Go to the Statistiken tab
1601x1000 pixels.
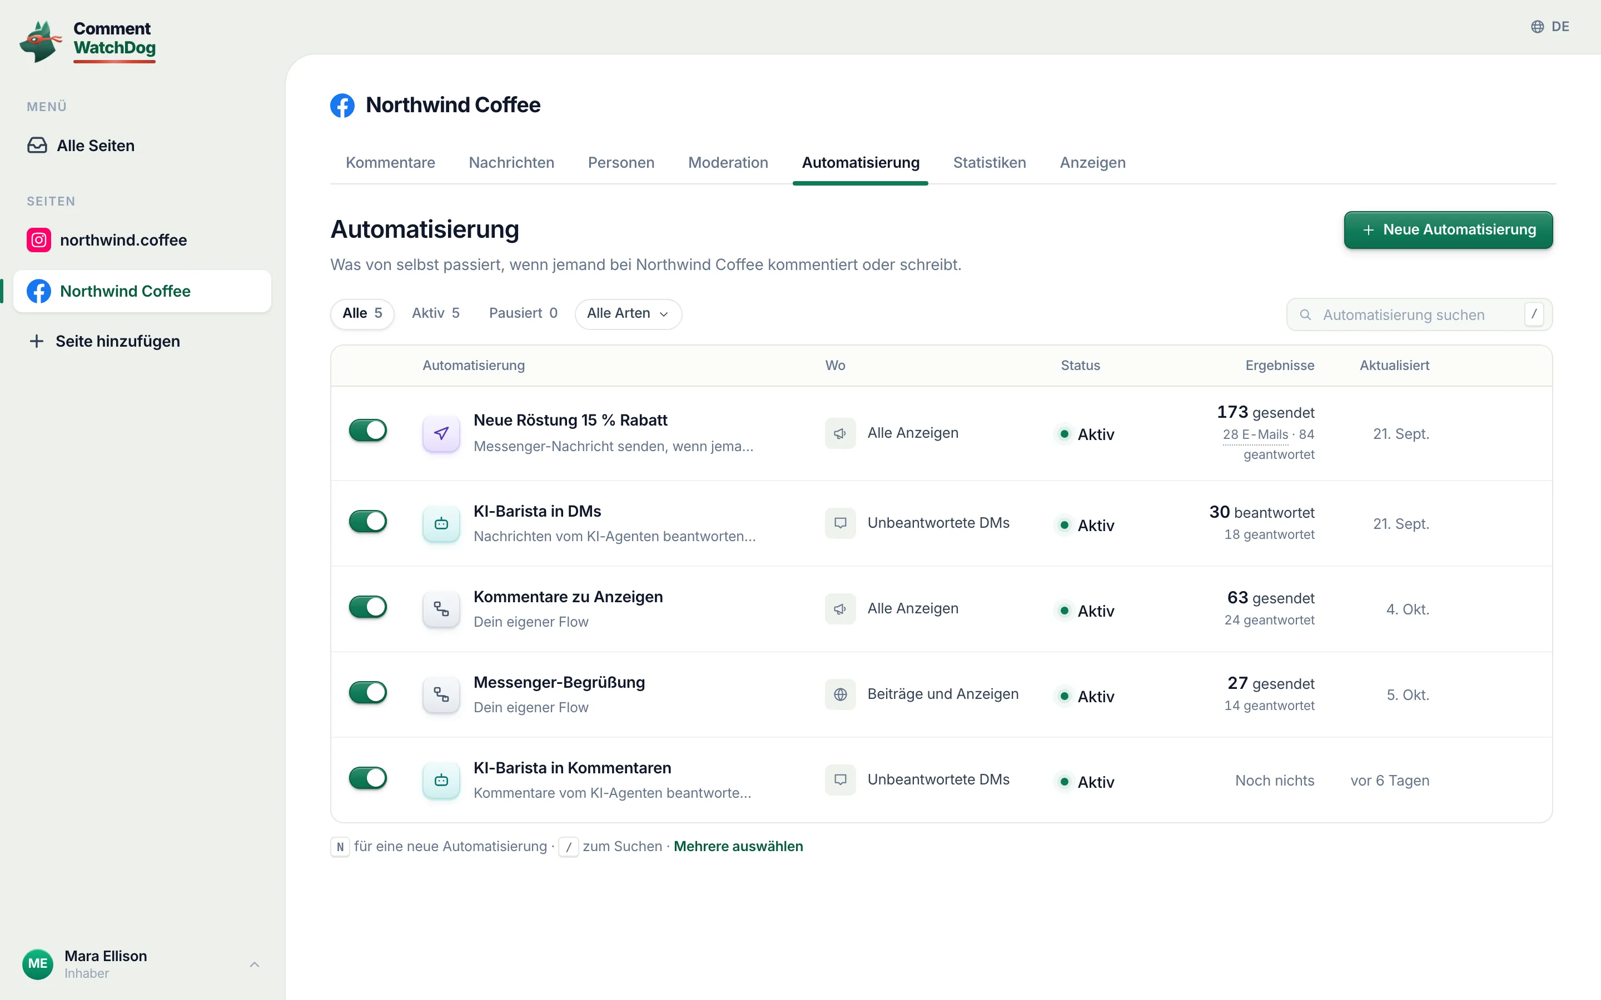(x=989, y=163)
